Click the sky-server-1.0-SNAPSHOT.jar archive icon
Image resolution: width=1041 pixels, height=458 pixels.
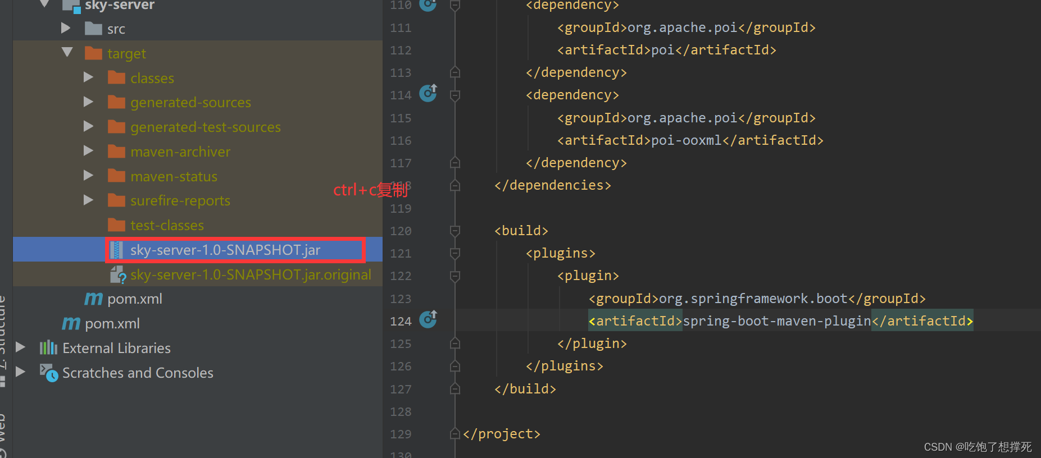click(116, 250)
